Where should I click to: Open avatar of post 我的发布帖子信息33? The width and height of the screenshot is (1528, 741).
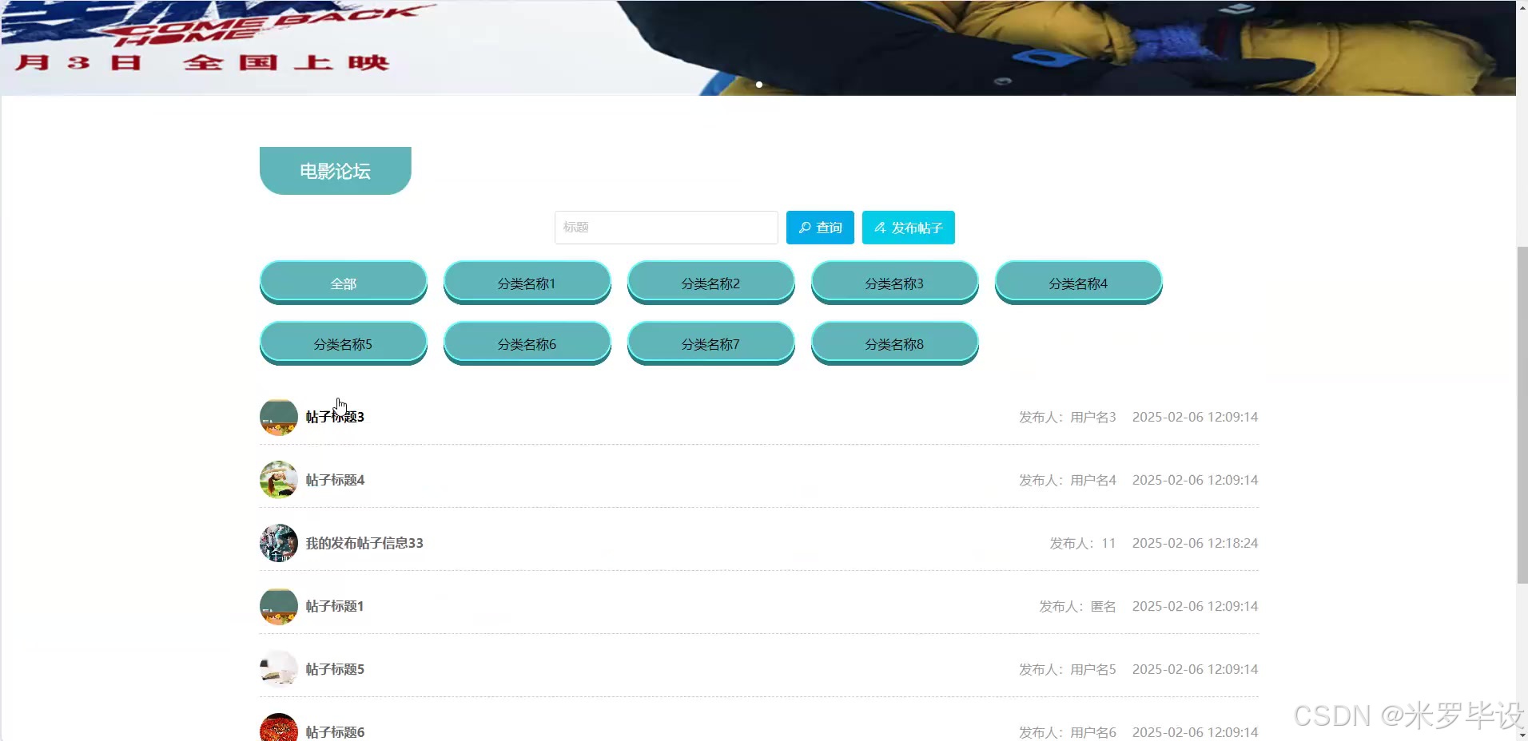[279, 543]
